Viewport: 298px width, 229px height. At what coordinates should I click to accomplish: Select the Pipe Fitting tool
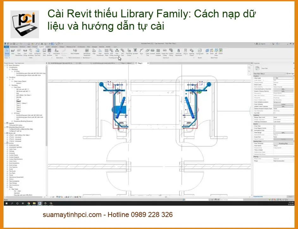[112, 52]
